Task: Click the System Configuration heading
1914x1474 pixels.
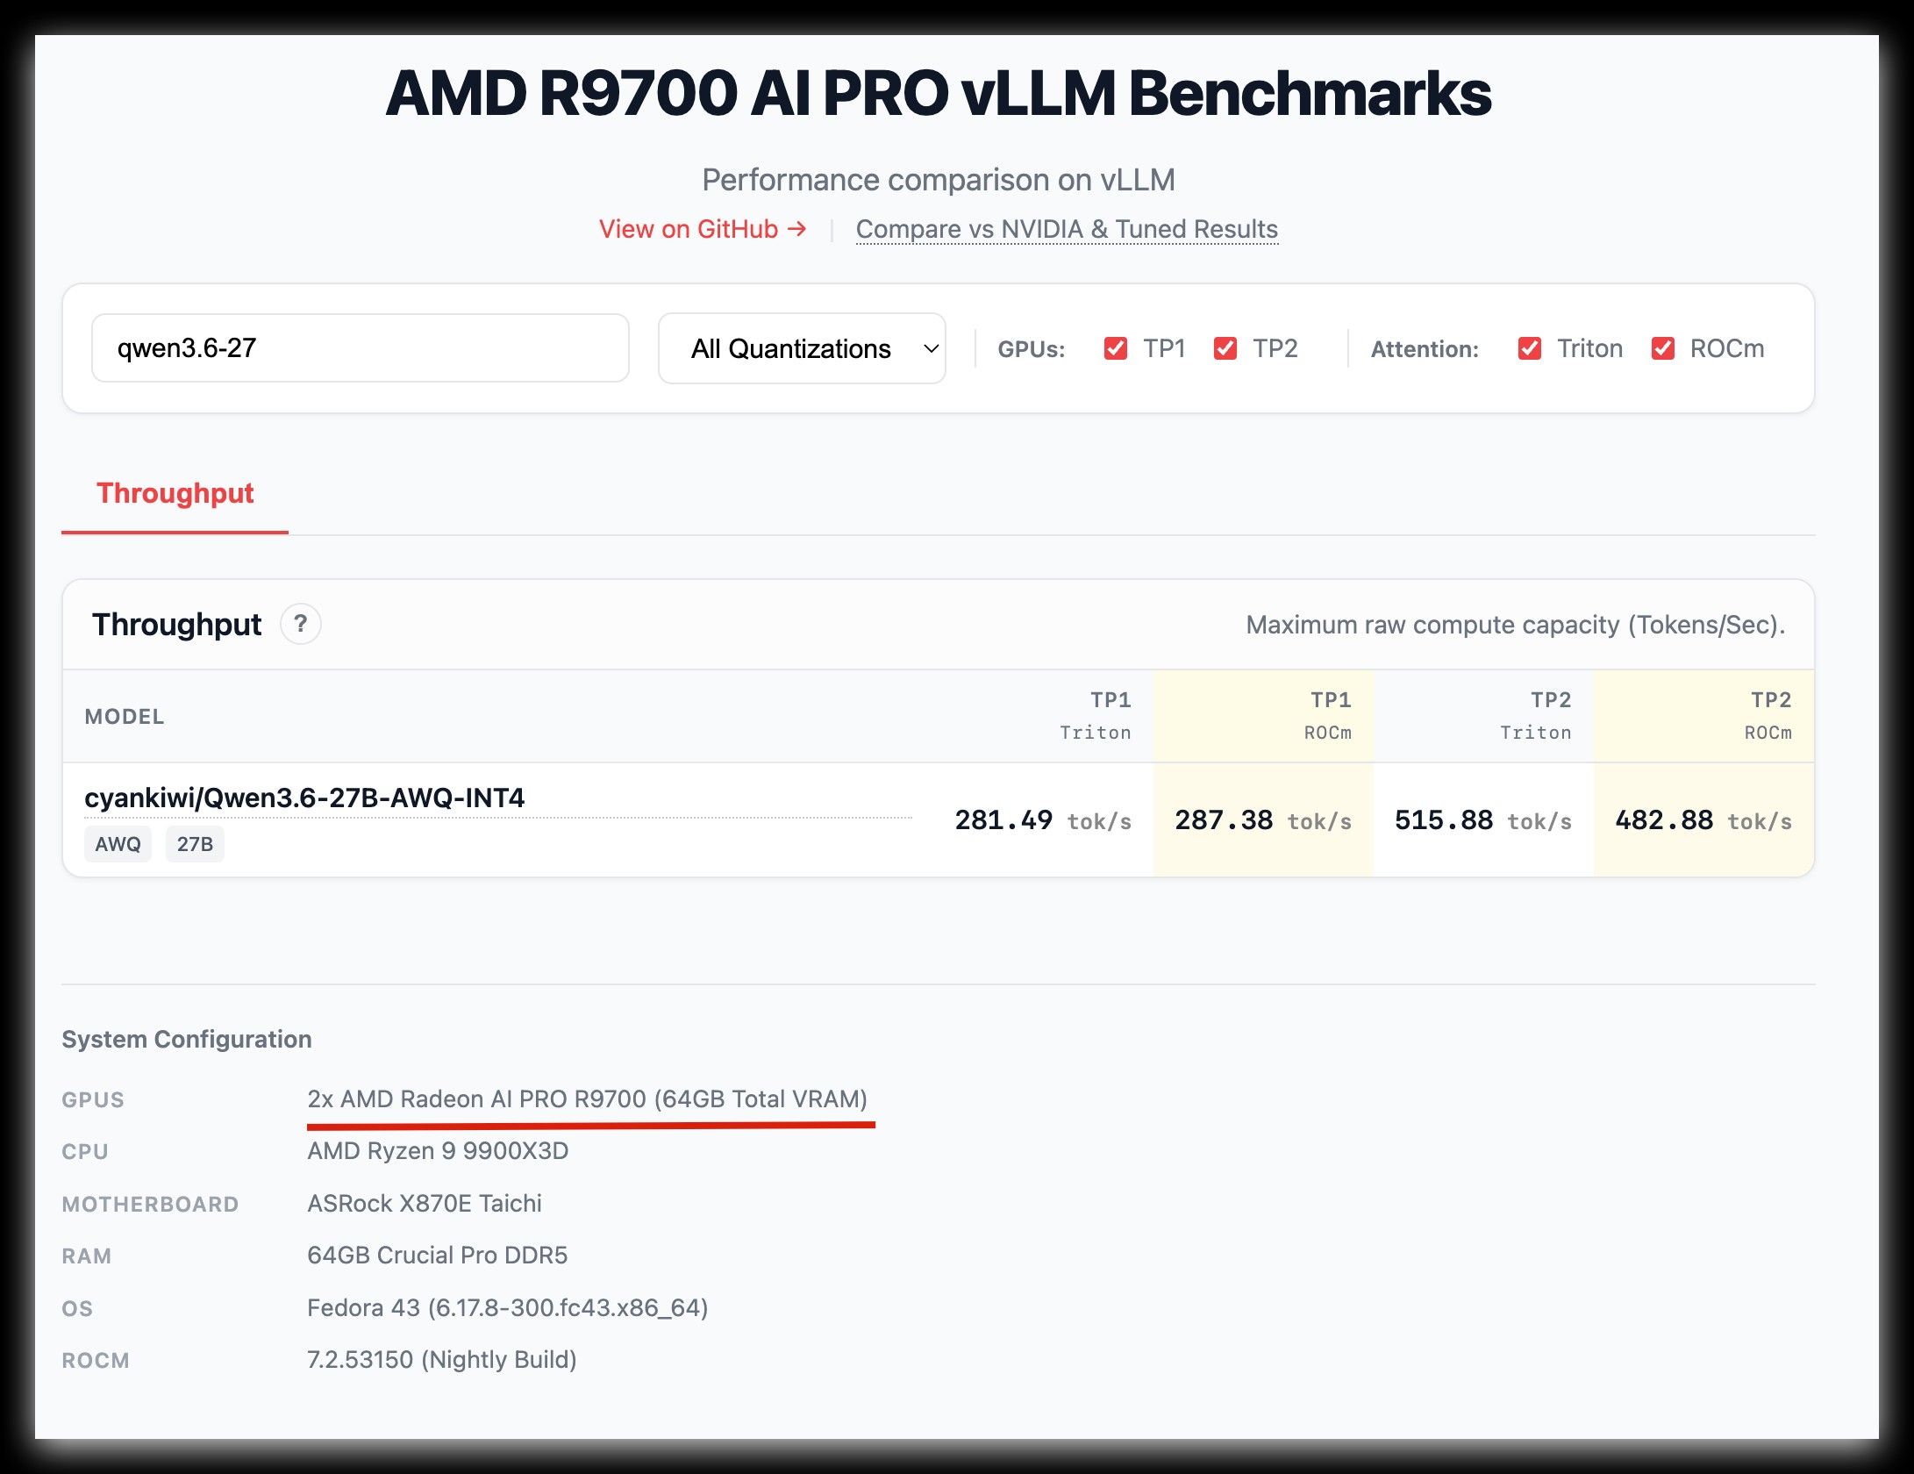Action: (187, 1039)
